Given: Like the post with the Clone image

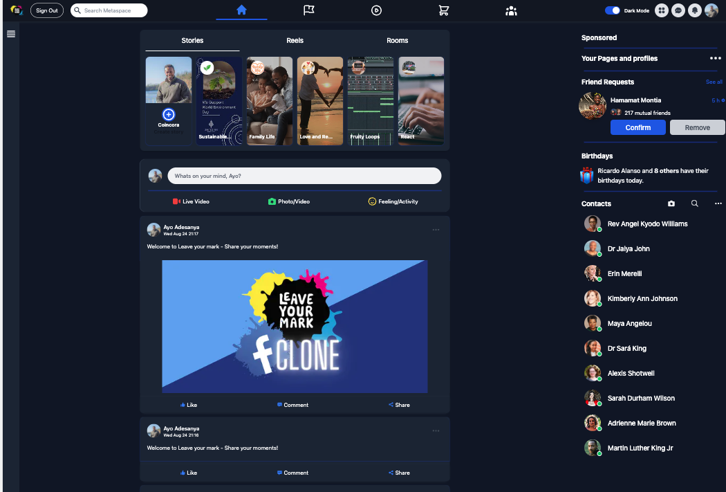Looking at the screenshot, I should coord(189,405).
